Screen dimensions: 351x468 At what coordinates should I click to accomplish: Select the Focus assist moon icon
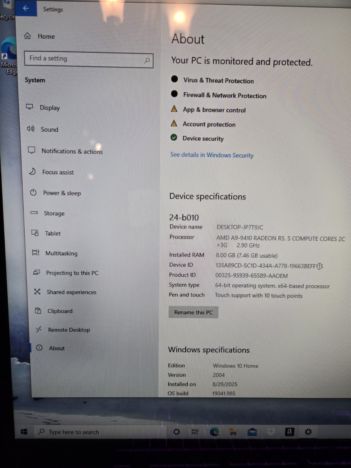coord(32,171)
